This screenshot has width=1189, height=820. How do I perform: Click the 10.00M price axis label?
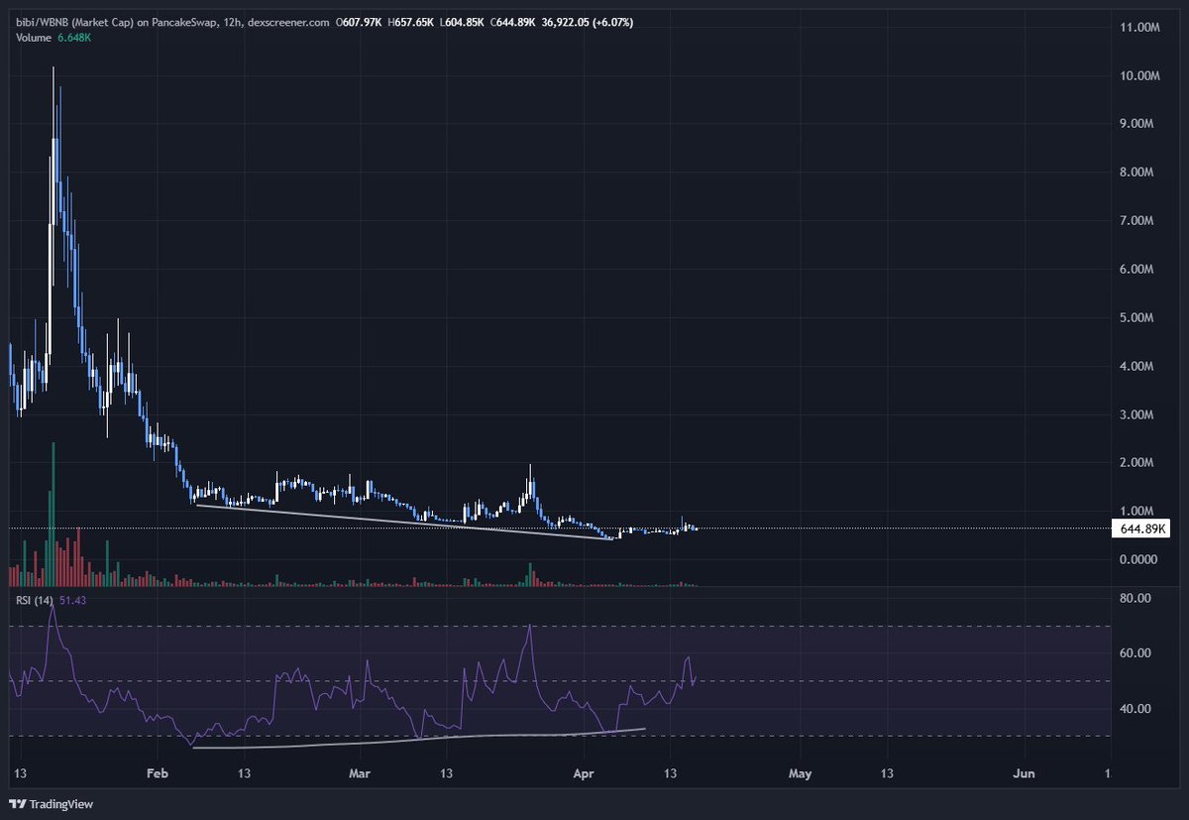pyautogui.click(x=1137, y=76)
